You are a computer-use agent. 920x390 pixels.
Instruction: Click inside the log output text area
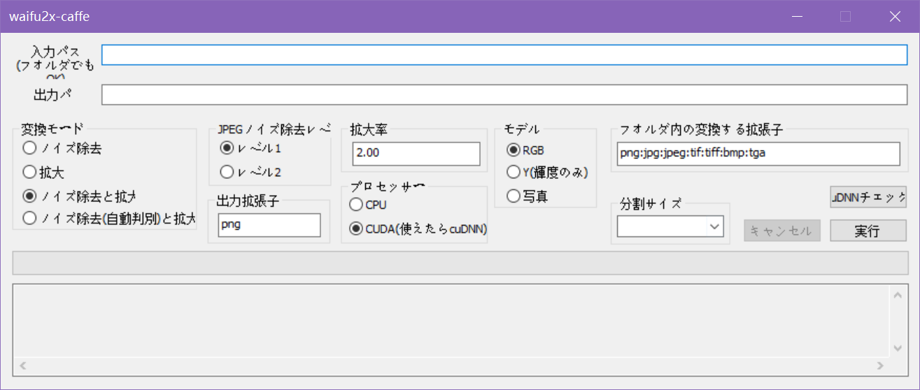451,322
